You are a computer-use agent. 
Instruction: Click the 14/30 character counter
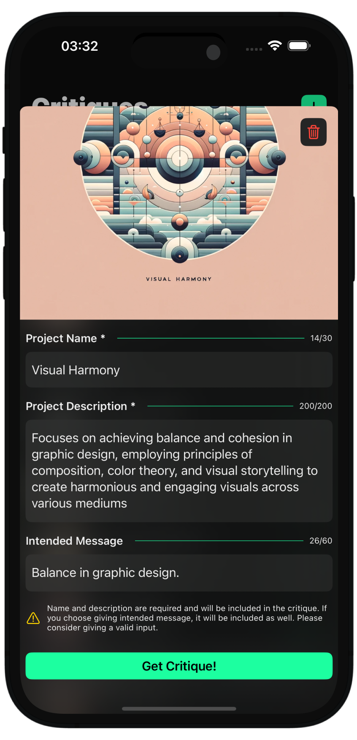coord(321,338)
